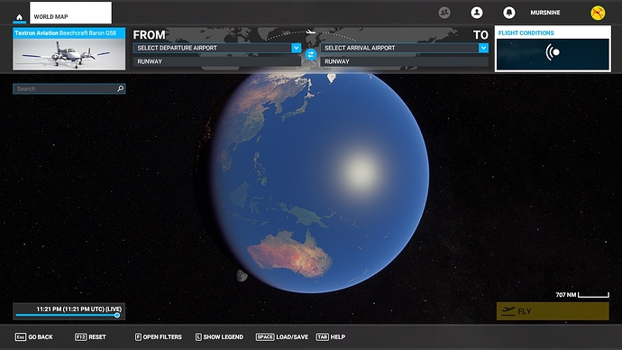Click the L key icon
Screen dimensions: 622x350
click(x=198, y=336)
